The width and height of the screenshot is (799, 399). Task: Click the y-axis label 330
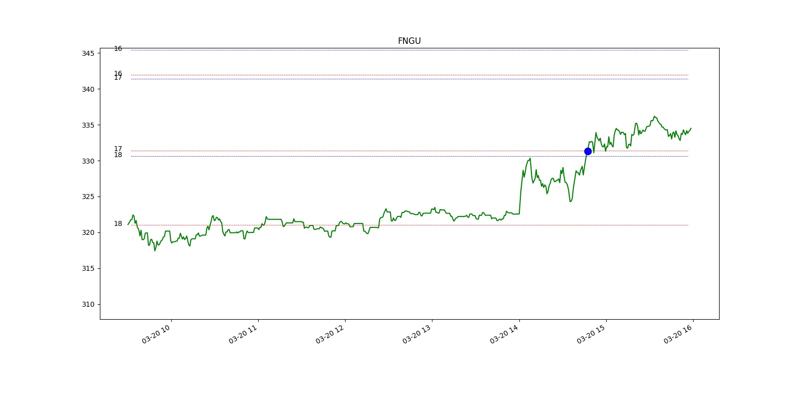click(88, 161)
